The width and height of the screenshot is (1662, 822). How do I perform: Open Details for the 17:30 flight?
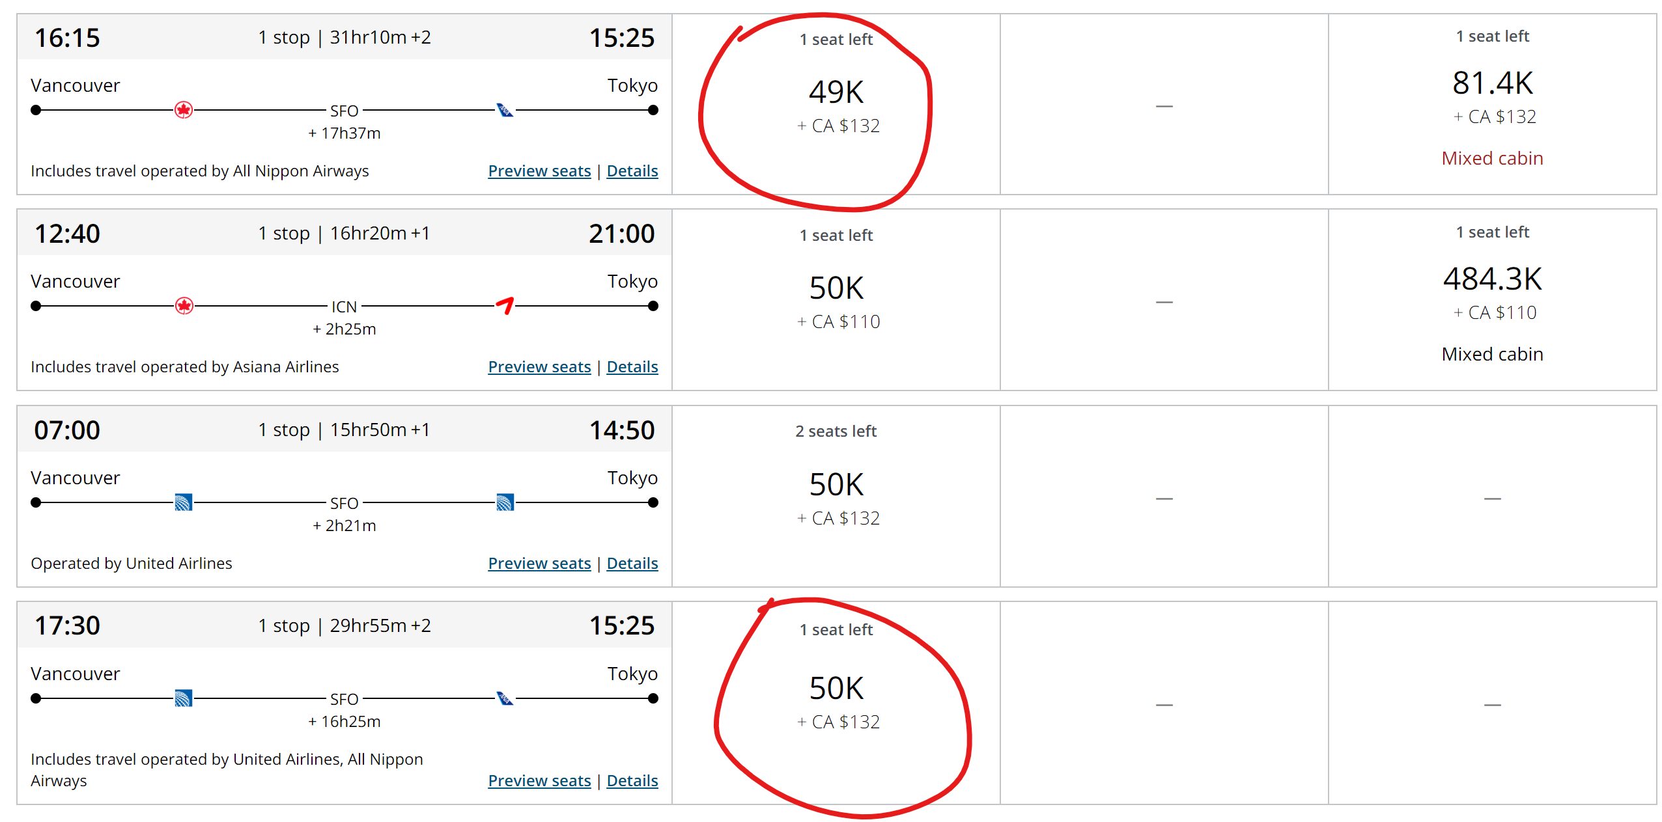tap(632, 781)
